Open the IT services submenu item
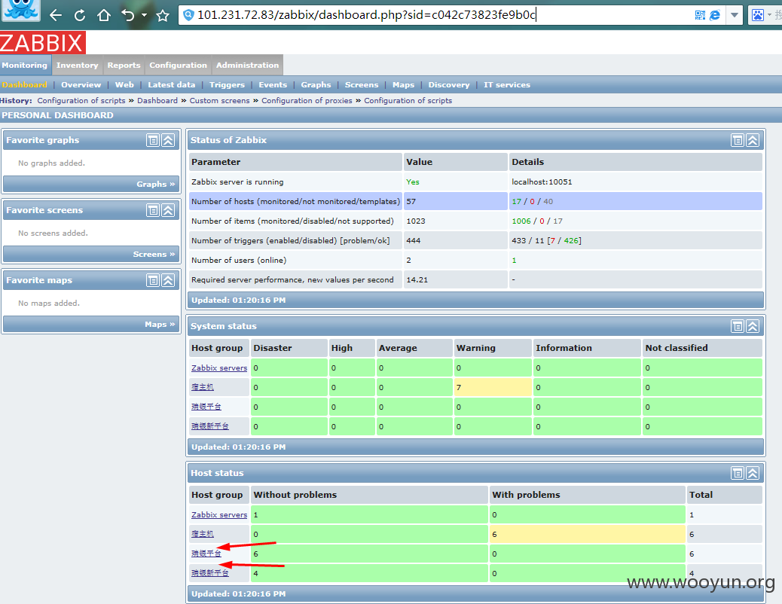 [x=507, y=85]
